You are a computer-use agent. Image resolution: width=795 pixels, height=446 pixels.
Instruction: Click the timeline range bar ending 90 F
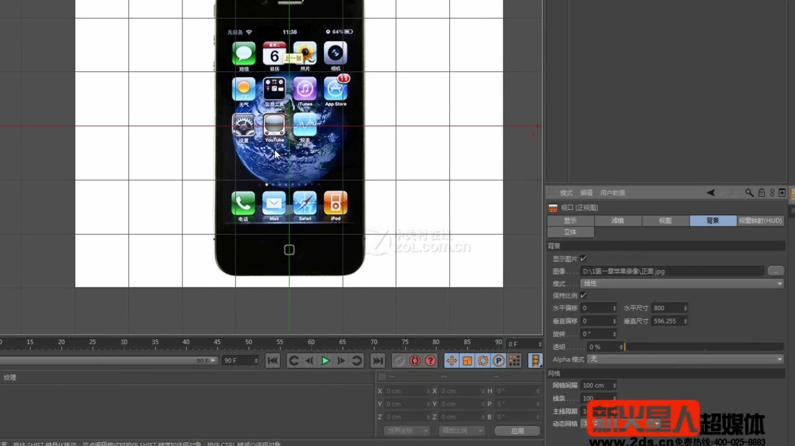(109, 361)
